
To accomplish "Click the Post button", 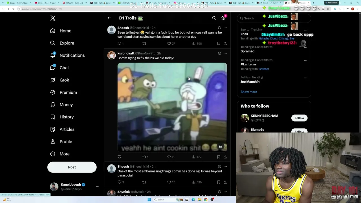I will pyautogui.click(x=72, y=167).
